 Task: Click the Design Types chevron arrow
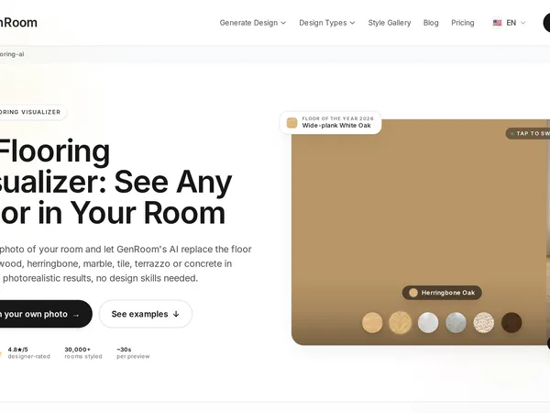(353, 23)
